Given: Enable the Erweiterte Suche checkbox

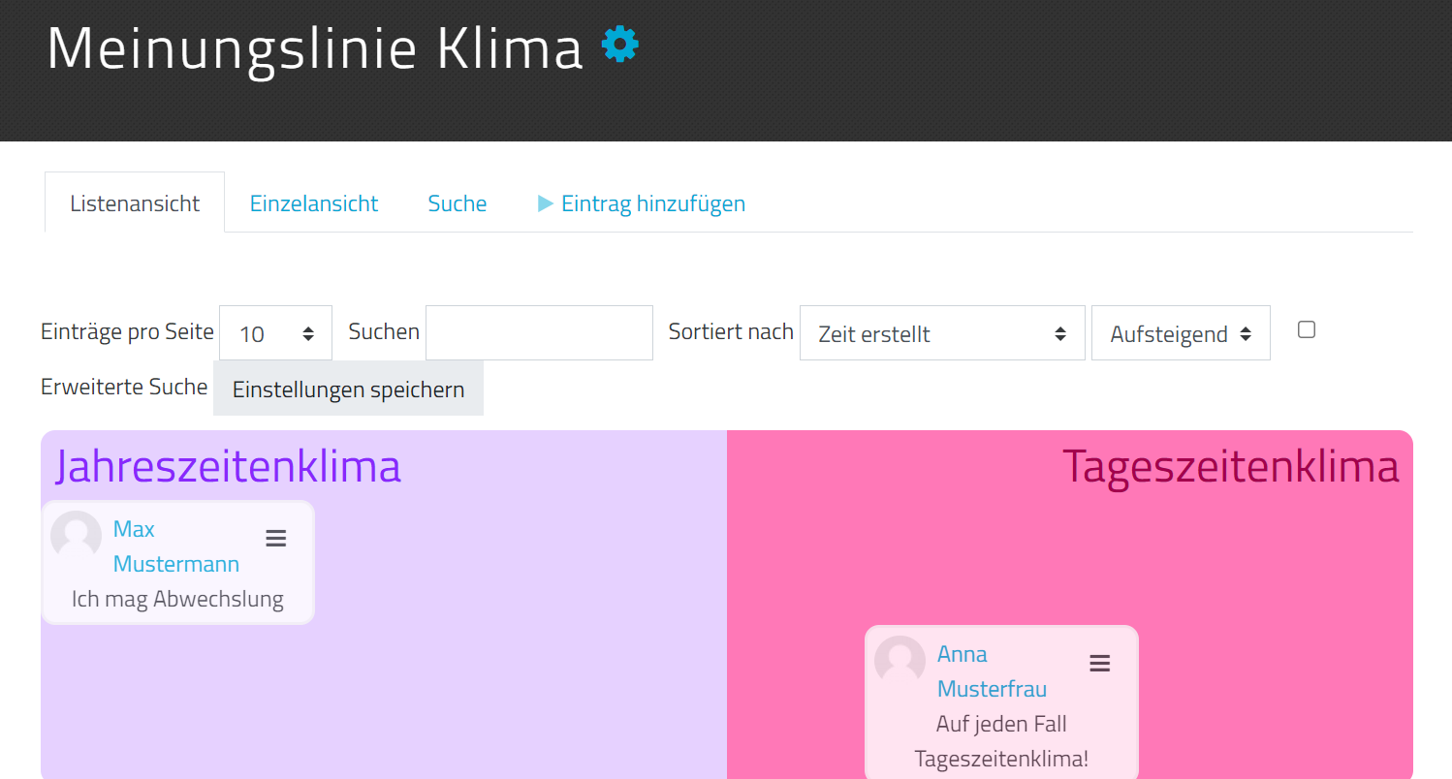Looking at the screenshot, I should click(x=1307, y=329).
